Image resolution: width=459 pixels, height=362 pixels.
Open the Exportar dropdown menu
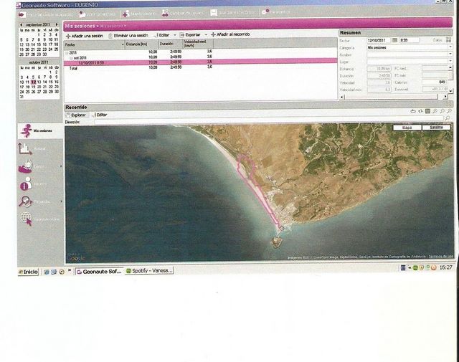[x=193, y=34]
